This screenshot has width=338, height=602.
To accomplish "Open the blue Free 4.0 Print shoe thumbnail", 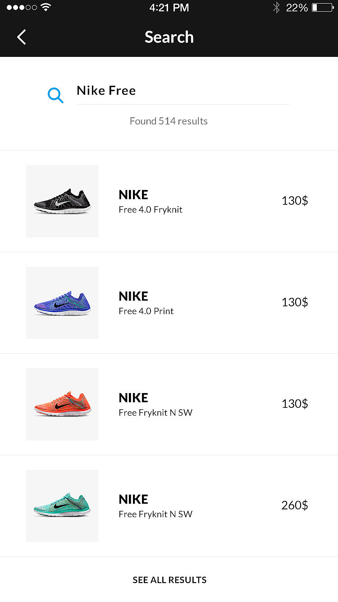I will tap(62, 303).
